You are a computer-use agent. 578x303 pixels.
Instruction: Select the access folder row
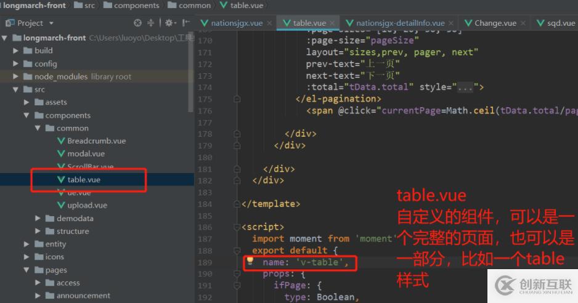coord(97,283)
